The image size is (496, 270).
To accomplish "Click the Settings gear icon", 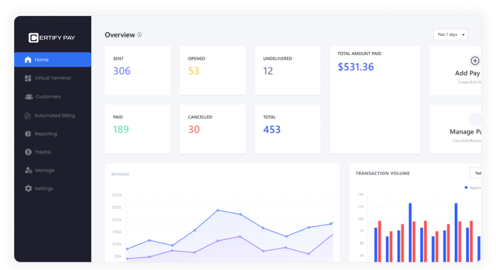I will point(28,189).
